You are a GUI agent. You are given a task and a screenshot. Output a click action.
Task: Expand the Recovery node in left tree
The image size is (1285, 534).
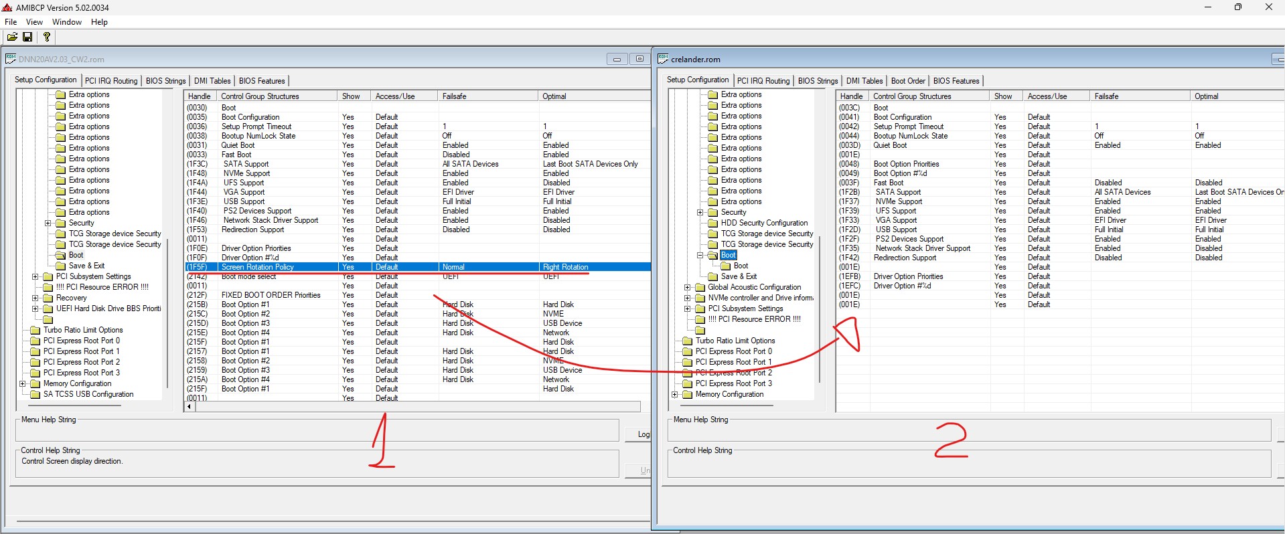pyautogui.click(x=35, y=298)
